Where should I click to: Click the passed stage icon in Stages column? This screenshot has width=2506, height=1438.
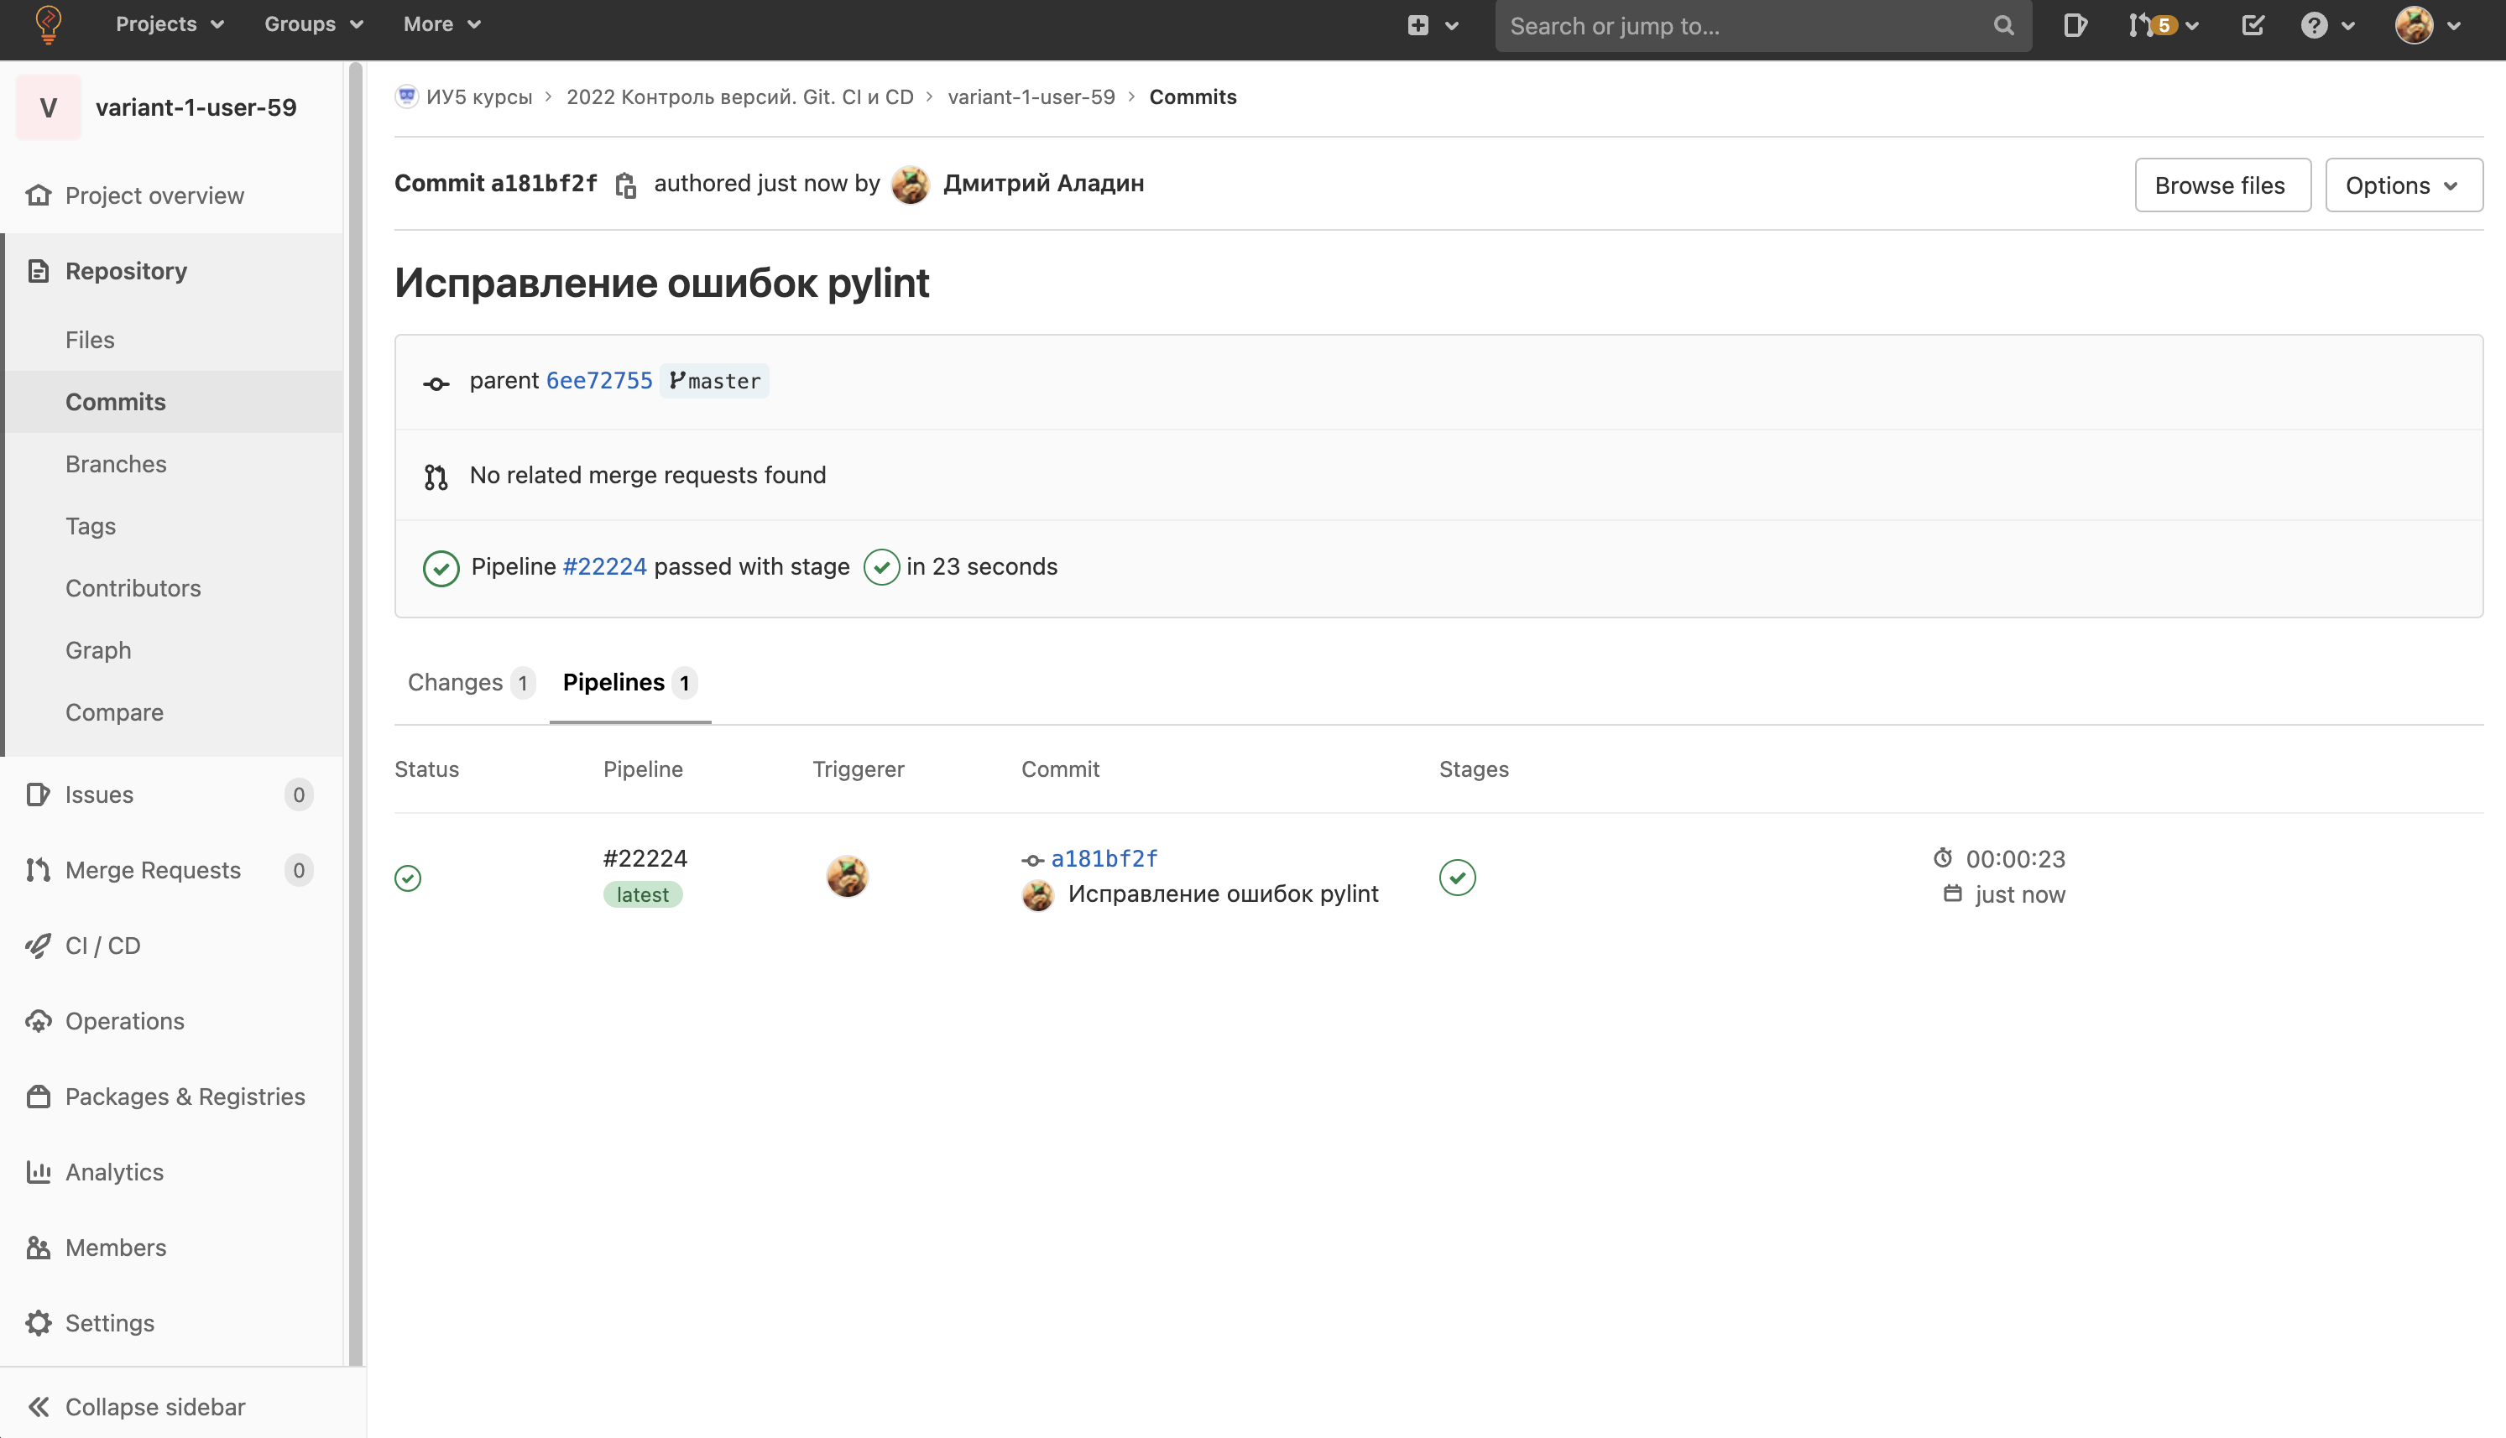pos(1457,877)
